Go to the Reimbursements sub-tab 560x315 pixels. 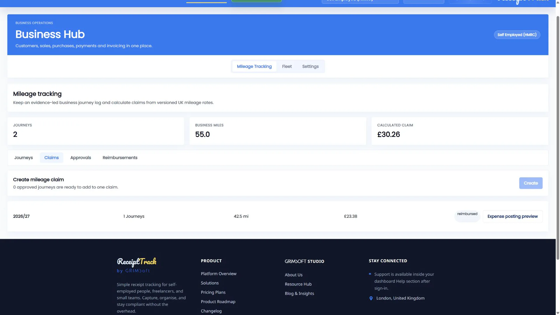pos(120,157)
